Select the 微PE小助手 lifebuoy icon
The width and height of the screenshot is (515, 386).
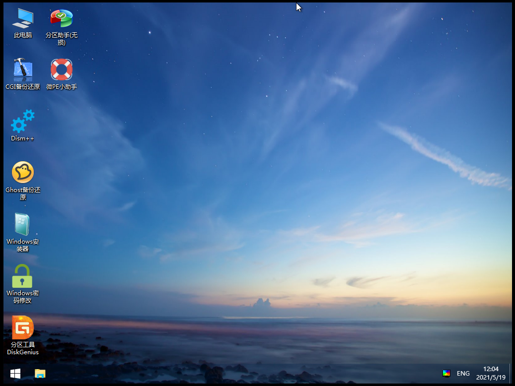coord(62,69)
